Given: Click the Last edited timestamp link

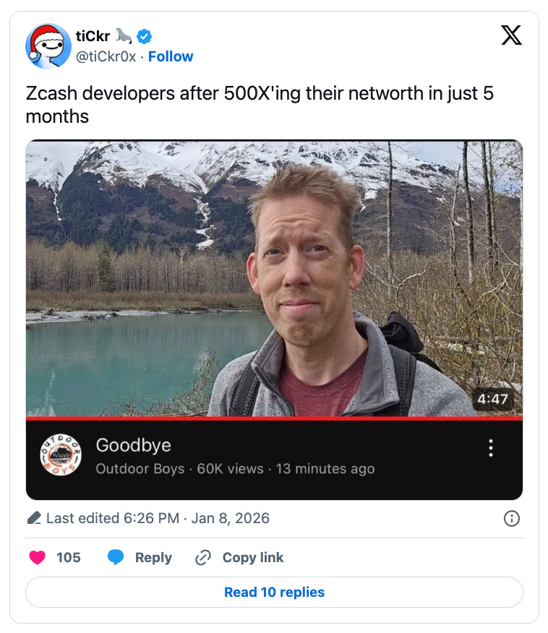Looking at the screenshot, I should point(158,518).
